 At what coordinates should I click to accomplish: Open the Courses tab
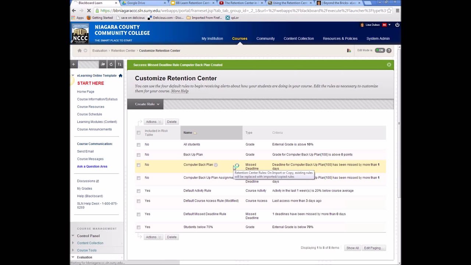(240, 38)
